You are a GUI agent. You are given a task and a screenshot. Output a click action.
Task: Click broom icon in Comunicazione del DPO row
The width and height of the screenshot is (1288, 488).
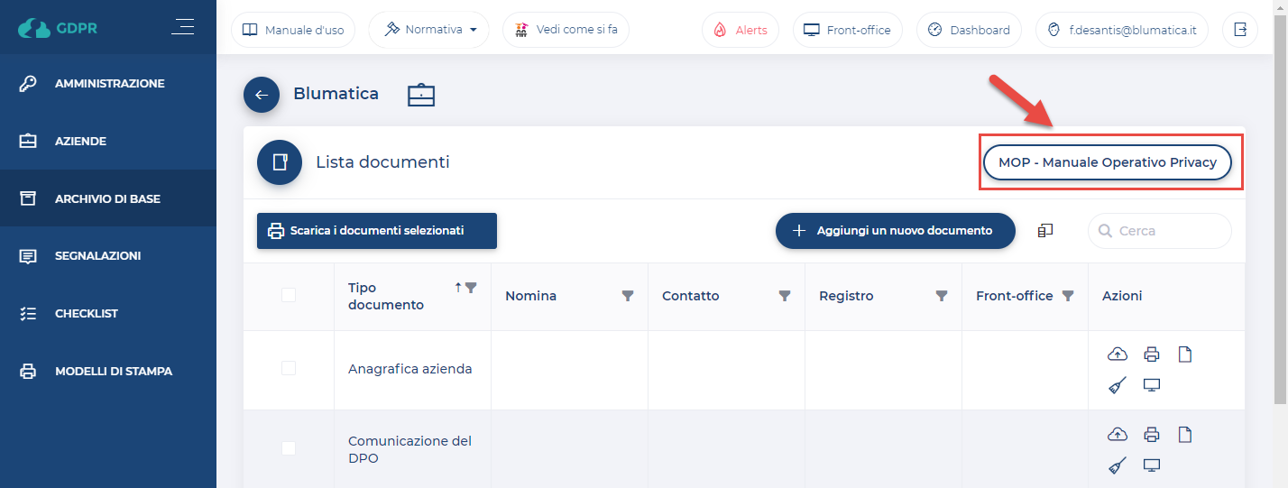pyautogui.click(x=1118, y=465)
